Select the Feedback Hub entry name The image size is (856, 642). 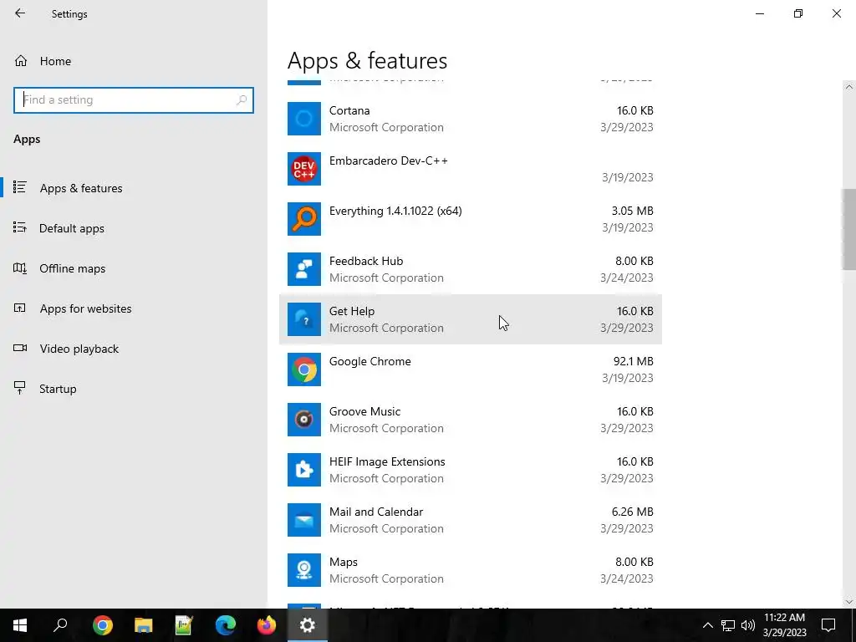point(366,261)
